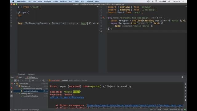This screenshot has width=197, height=111.
Task: Click the pin tab icon in Run sidebar
Action: pyautogui.click(x=12, y=96)
